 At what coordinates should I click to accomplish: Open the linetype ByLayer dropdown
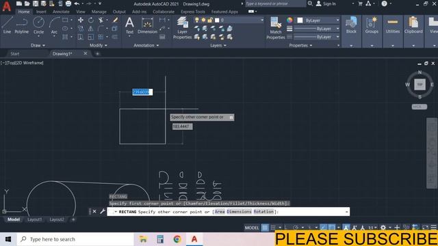(316, 37)
